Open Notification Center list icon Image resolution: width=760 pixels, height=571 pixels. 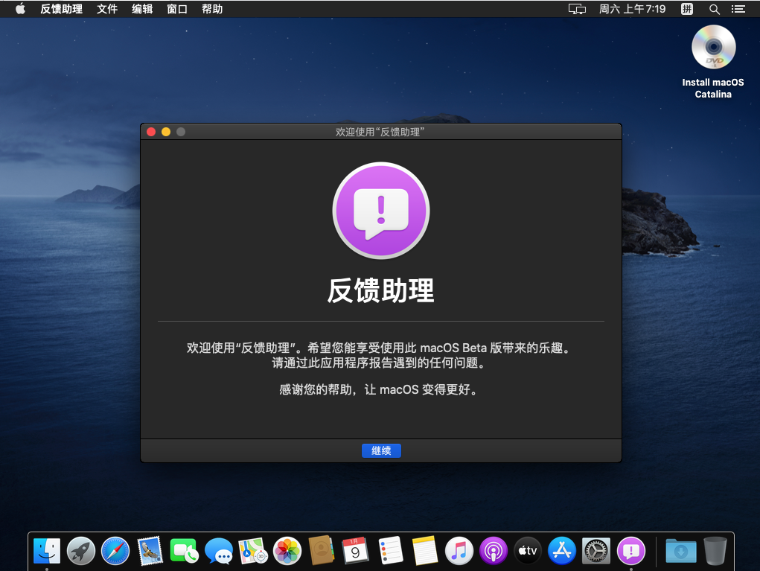[738, 9]
